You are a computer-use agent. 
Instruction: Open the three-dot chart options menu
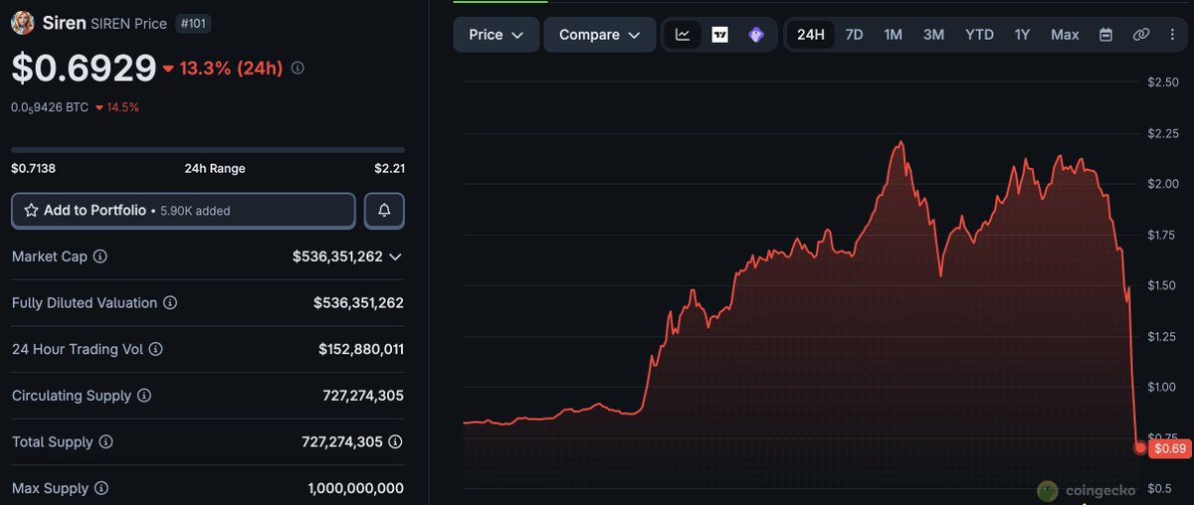[x=1173, y=35]
